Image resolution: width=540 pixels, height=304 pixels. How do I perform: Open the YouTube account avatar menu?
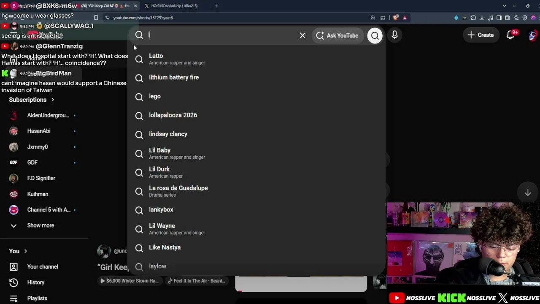[532, 35]
